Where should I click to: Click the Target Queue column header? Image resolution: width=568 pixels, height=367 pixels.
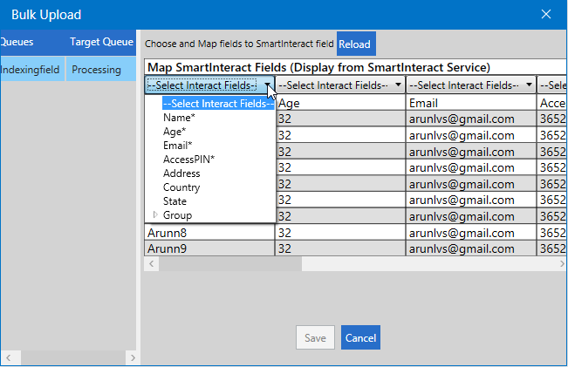coord(100,42)
